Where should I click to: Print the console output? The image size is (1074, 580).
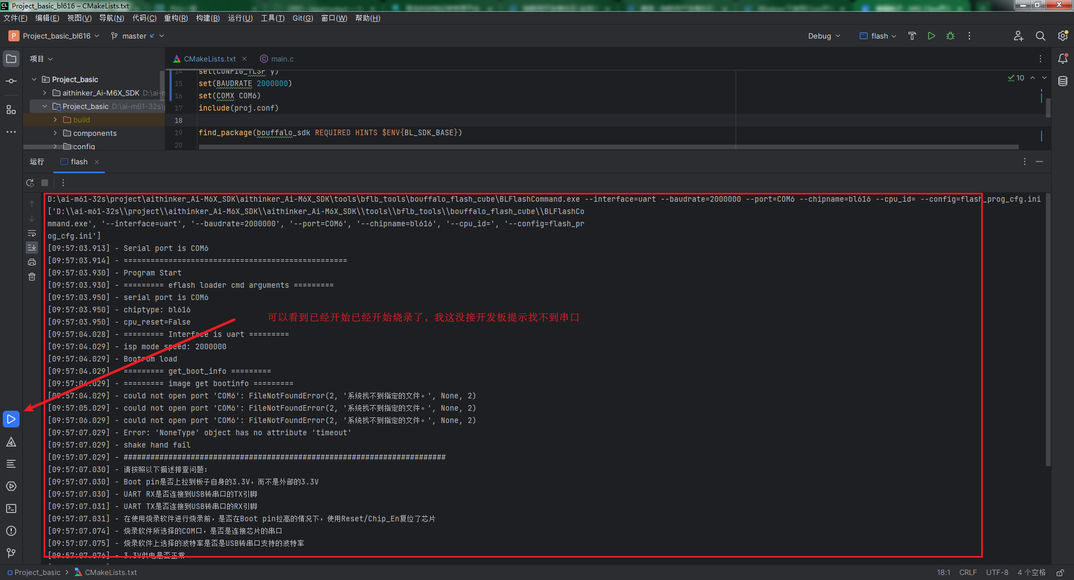pyautogui.click(x=32, y=262)
